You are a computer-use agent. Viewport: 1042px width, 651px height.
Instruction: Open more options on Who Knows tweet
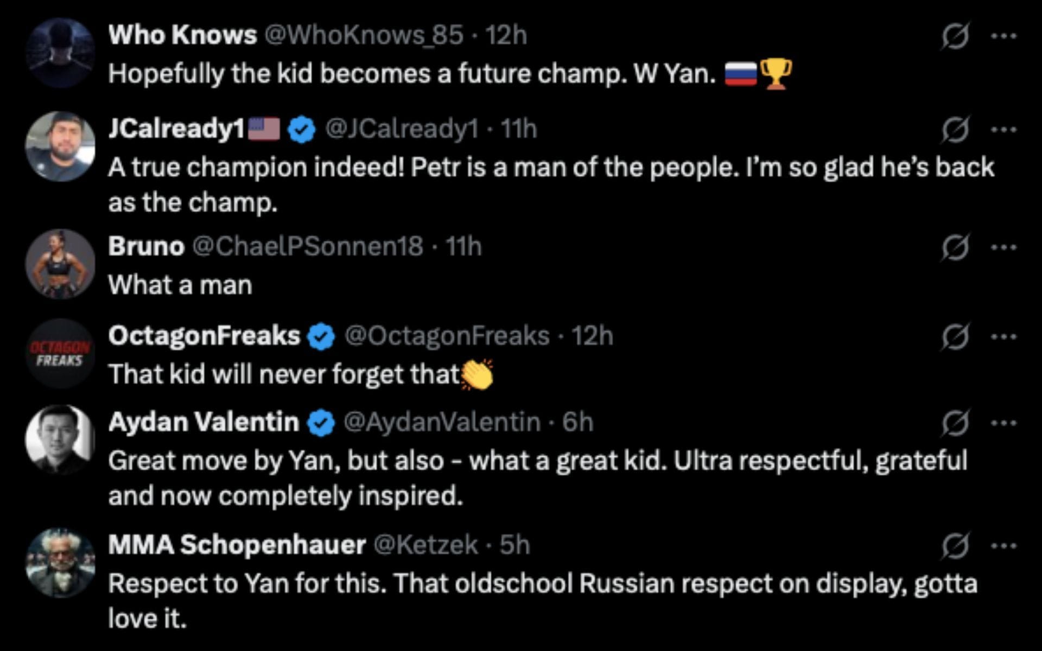1003,37
